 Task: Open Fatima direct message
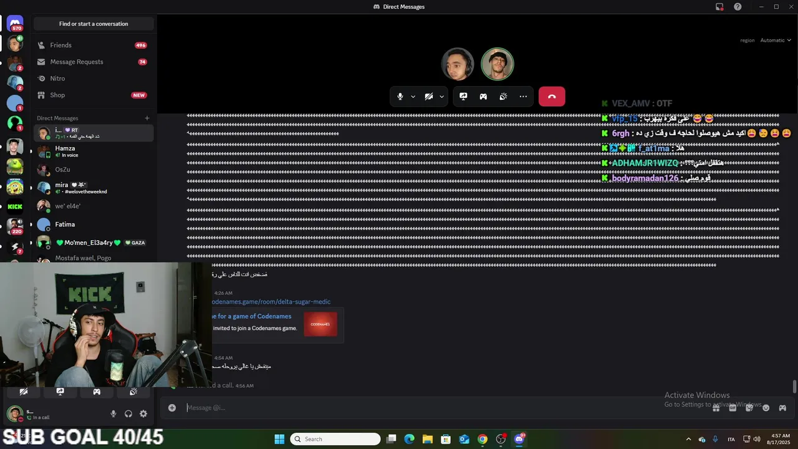click(x=94, y=224)
